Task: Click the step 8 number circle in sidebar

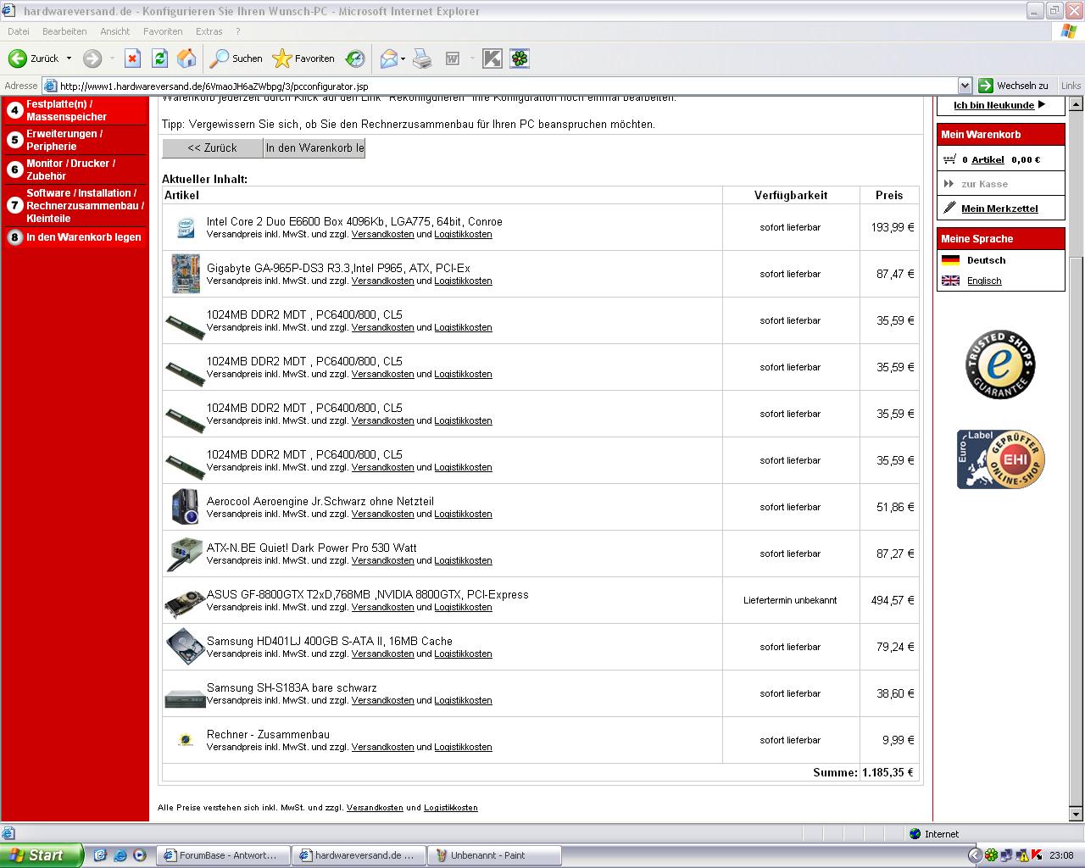Action: 14,237
